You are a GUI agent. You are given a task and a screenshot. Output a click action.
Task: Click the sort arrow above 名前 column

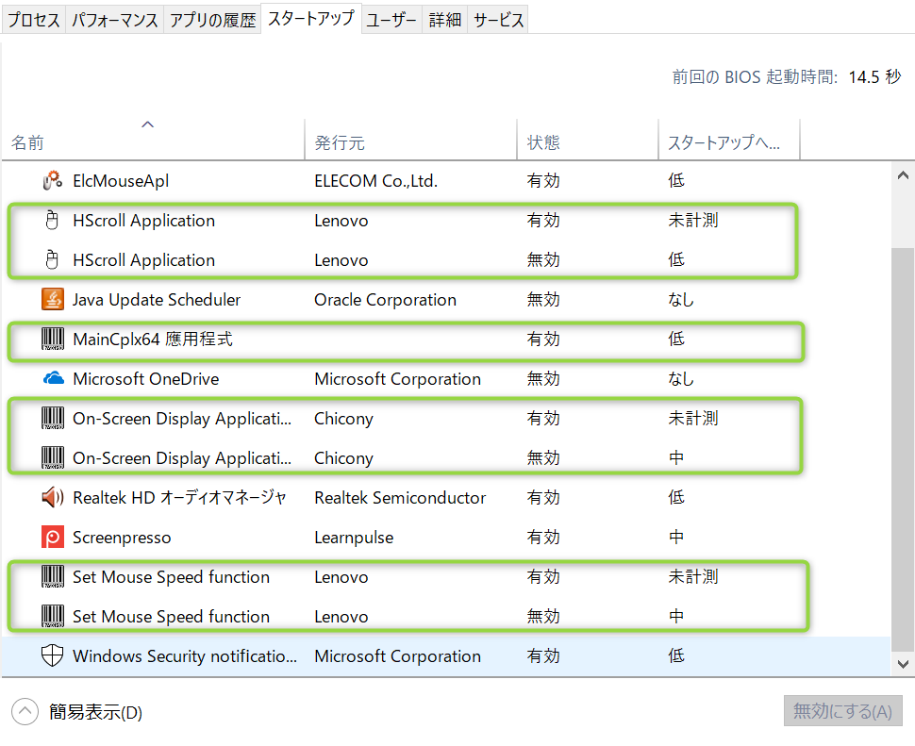(147, 124)
